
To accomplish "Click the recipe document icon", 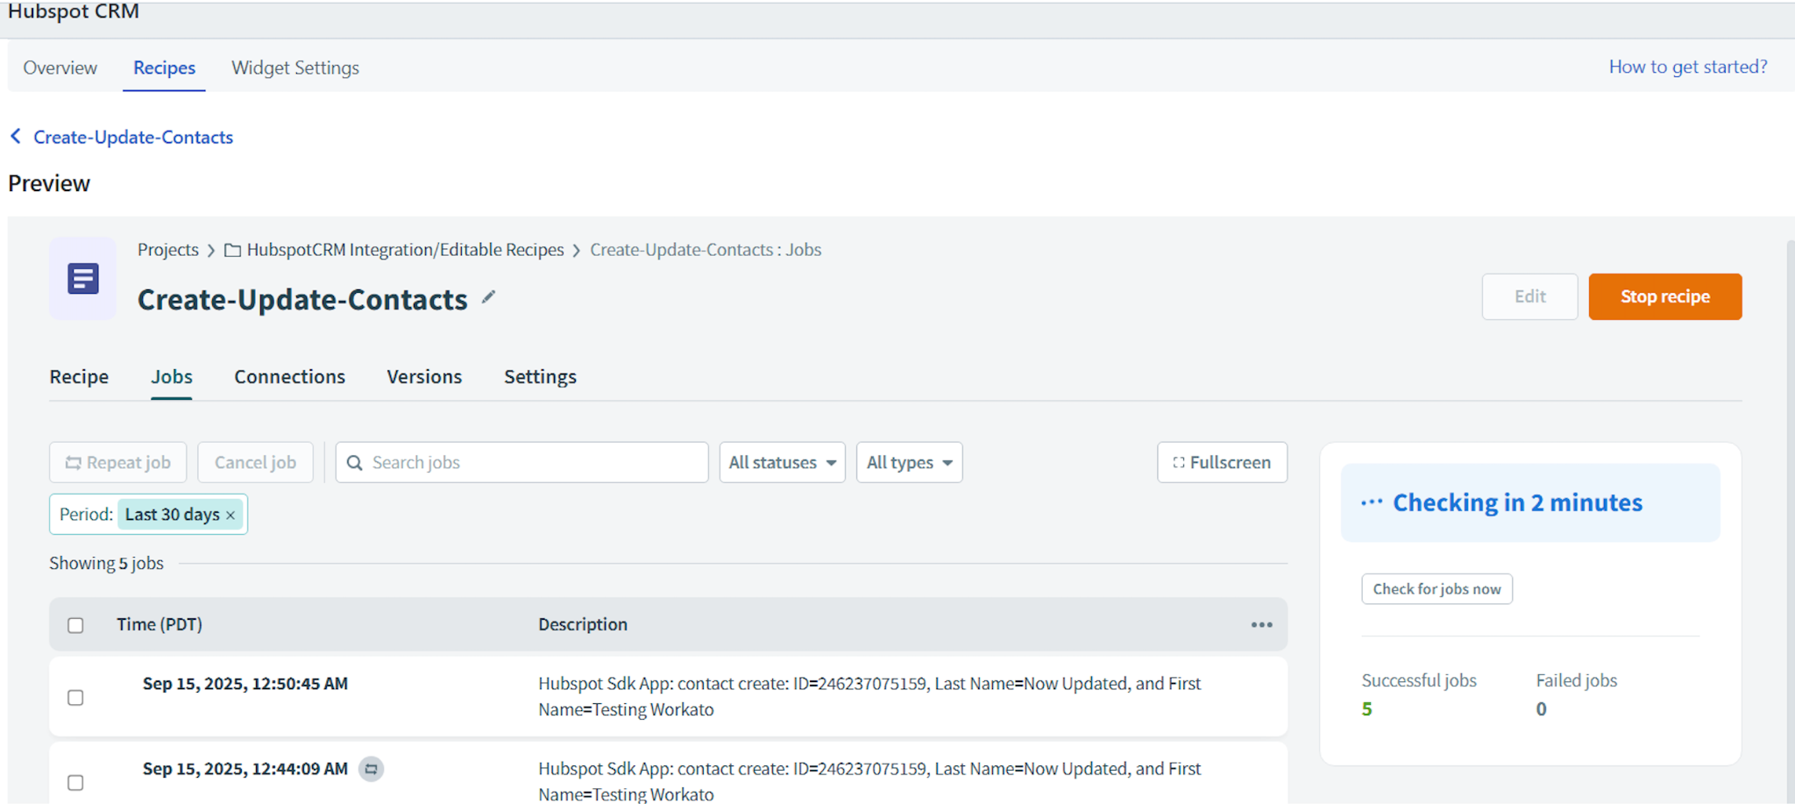I will (83, 279).
